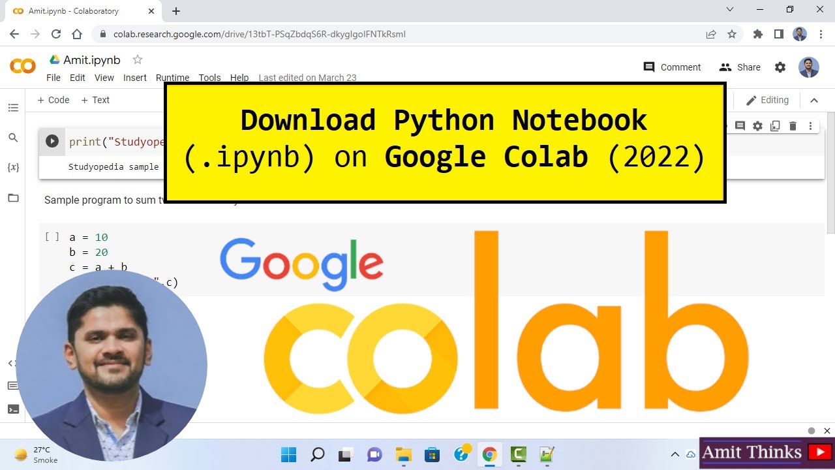
Task: Star the Amit.ipynb notebook
Action: (x=138, y=59)
